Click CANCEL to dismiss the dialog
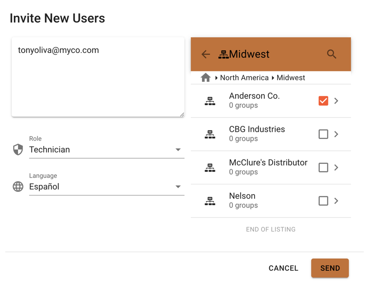 (x=283, y=268)
